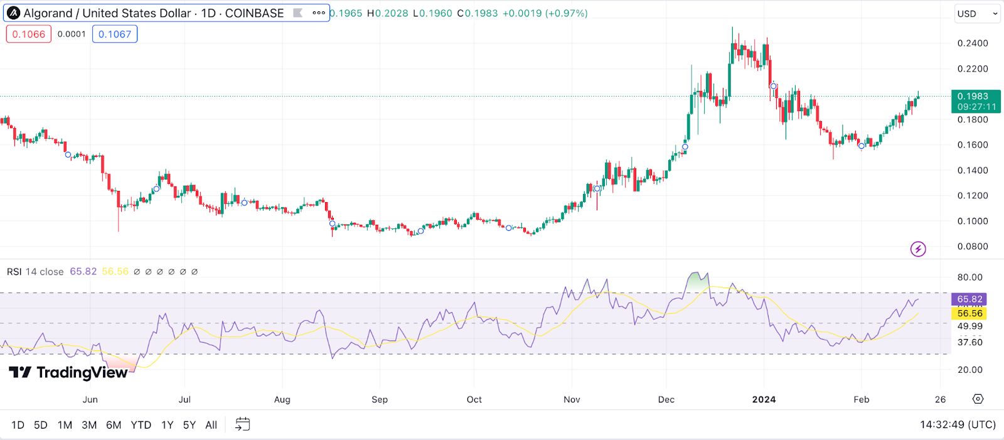Viewport: 1004px width, 440px height.
Task: Click the TradingView logo
Action: (x=68, y=373)
